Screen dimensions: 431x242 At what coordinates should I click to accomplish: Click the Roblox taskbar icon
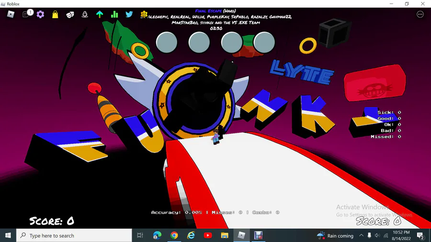point(241,235)
